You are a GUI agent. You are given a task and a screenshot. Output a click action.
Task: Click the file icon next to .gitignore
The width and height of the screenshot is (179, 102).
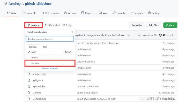(x=29, y=80)
